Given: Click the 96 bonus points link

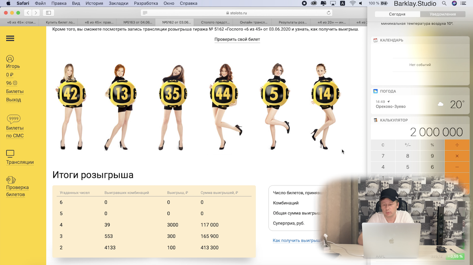Looking at the screenshot, I should (12, 83).
